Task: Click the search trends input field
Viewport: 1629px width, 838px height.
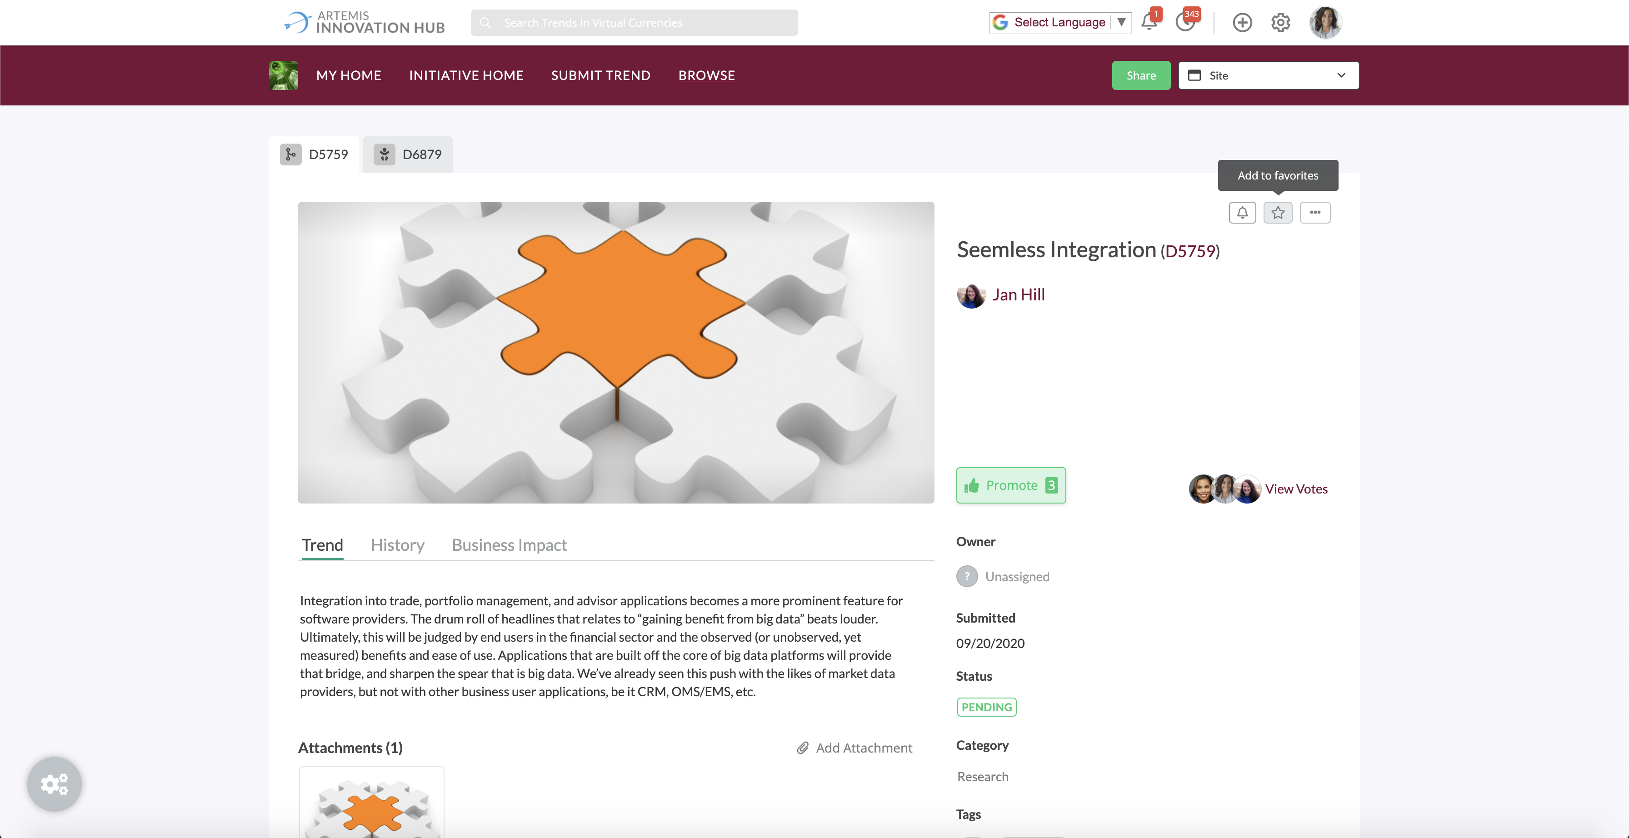Action: click(634, 23)
